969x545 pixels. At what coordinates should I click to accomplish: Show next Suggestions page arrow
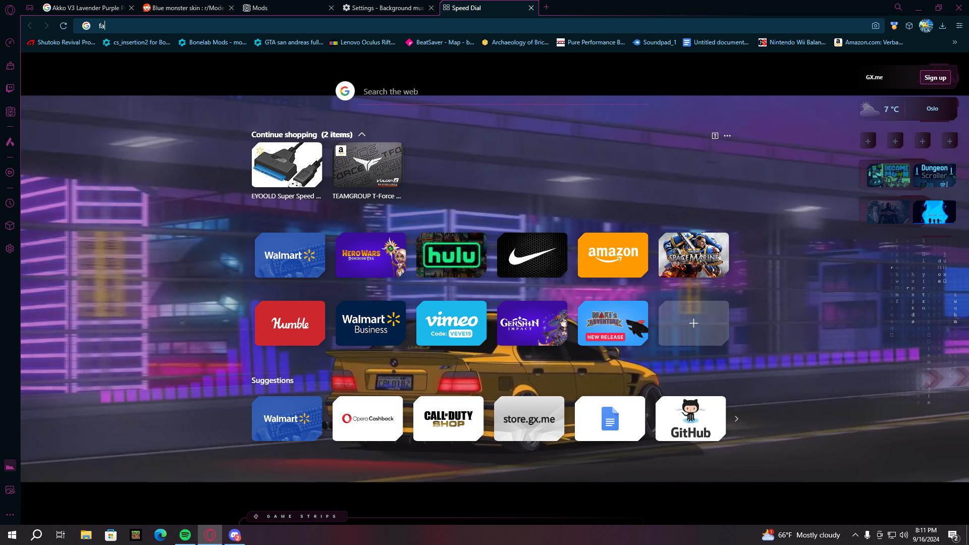[736, 419]
